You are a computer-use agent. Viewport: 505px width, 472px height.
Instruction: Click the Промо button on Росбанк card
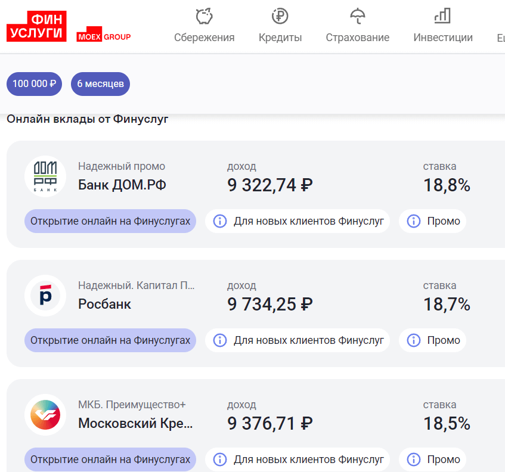pyautogui.click(x=432, y=340)
